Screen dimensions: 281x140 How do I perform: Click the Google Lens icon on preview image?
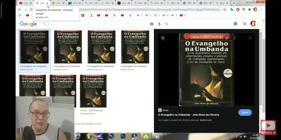[x=227, y=38]
